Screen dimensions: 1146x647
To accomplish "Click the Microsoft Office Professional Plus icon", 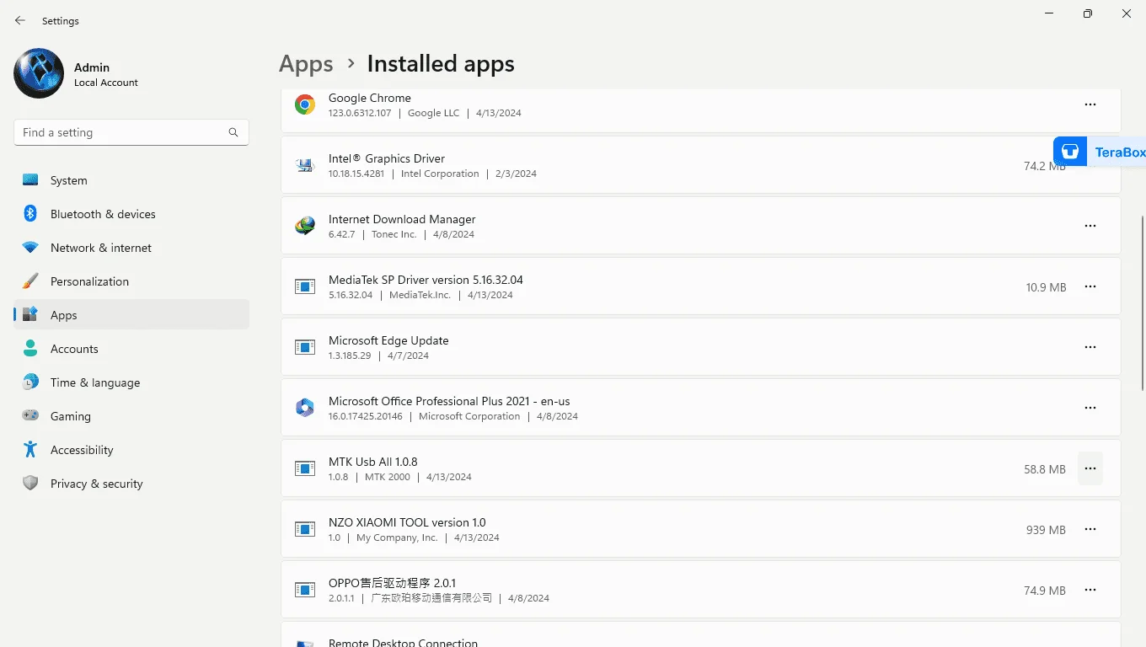I will coord(305,408).
